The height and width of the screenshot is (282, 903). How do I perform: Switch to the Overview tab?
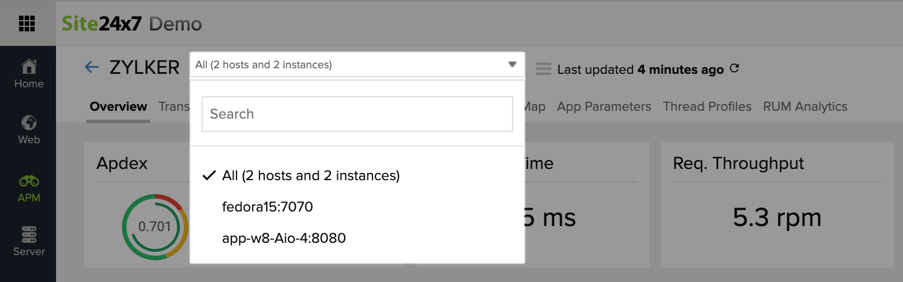point(118,106)
